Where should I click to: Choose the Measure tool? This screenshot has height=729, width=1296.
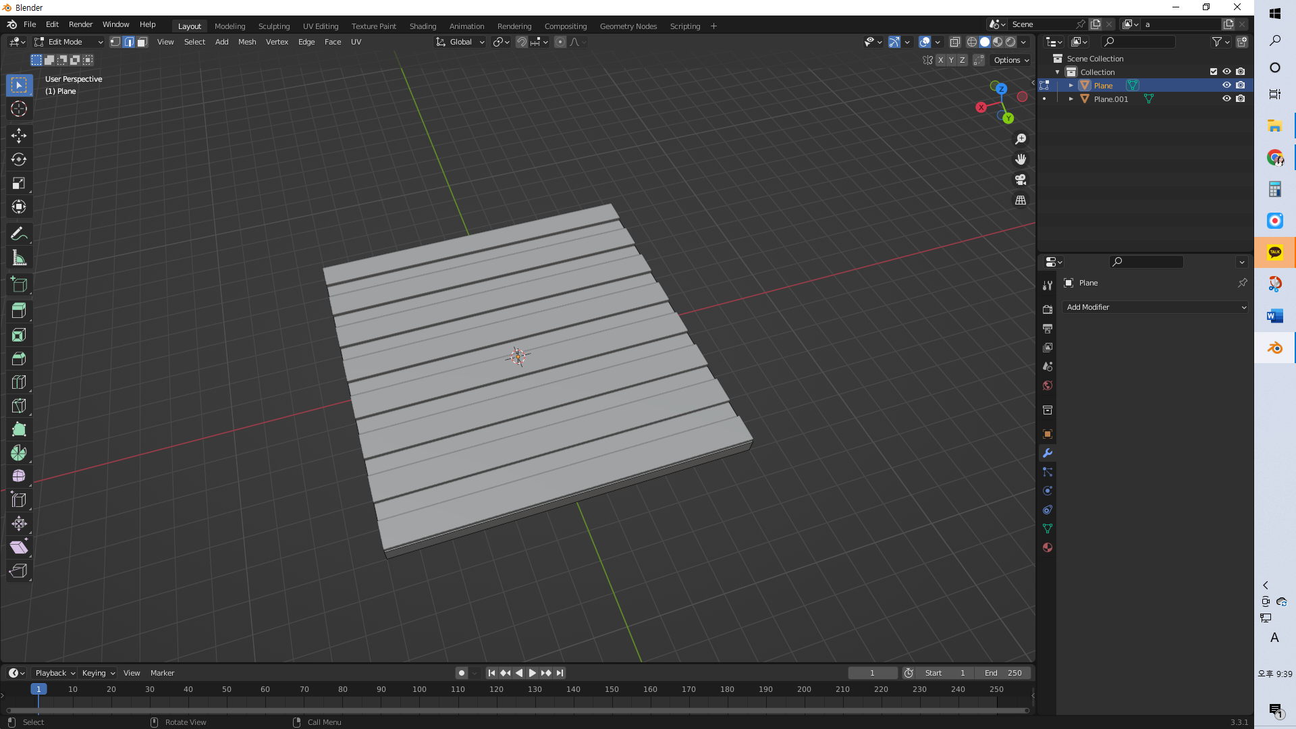(x=19, y=258)
